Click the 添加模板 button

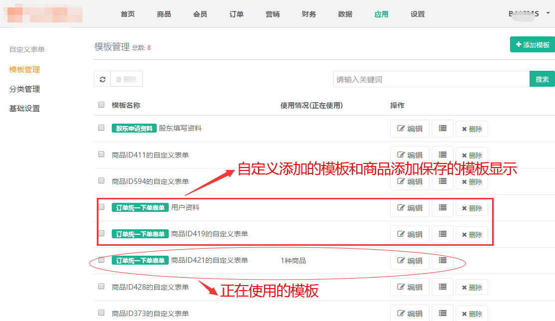pyautogui.click(x=533, y=44)
